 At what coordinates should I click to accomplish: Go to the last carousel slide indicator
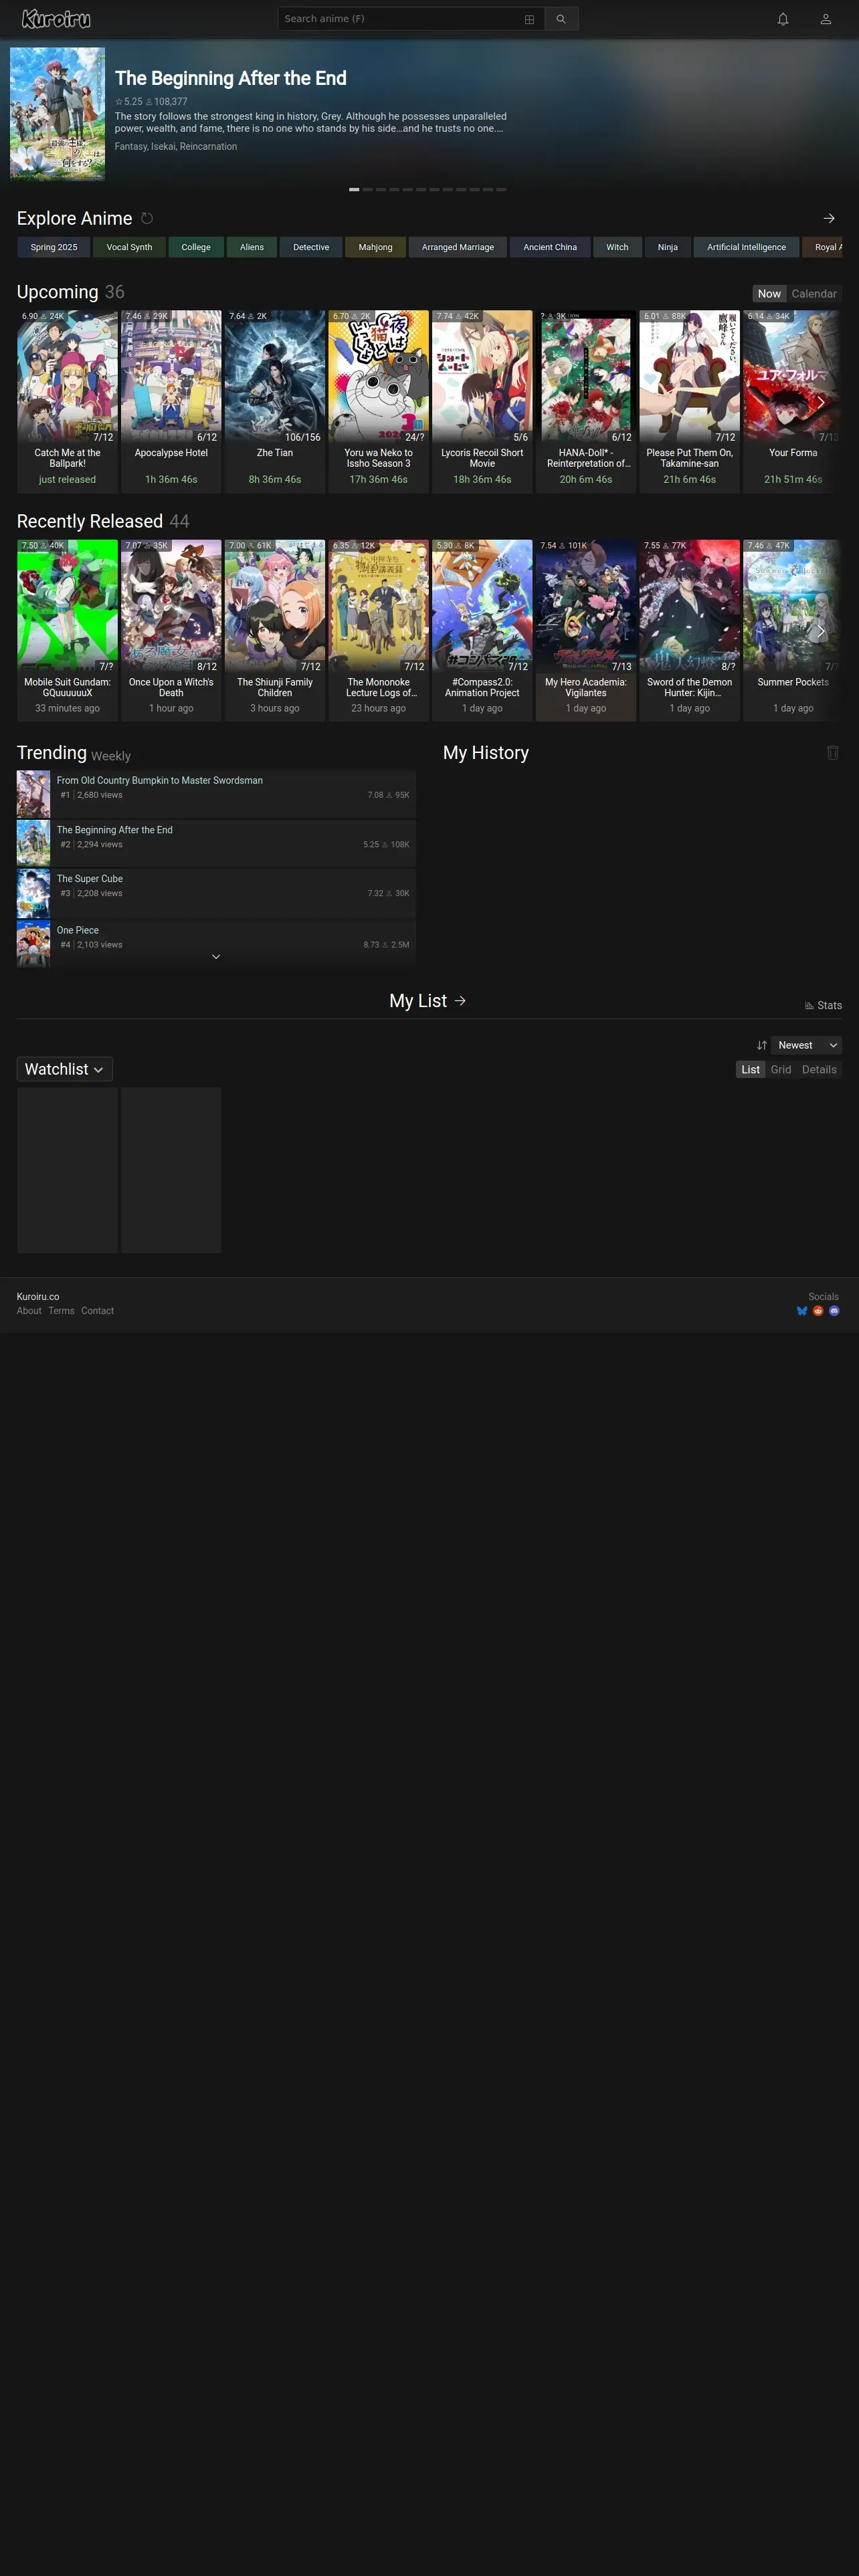[501, 189]
